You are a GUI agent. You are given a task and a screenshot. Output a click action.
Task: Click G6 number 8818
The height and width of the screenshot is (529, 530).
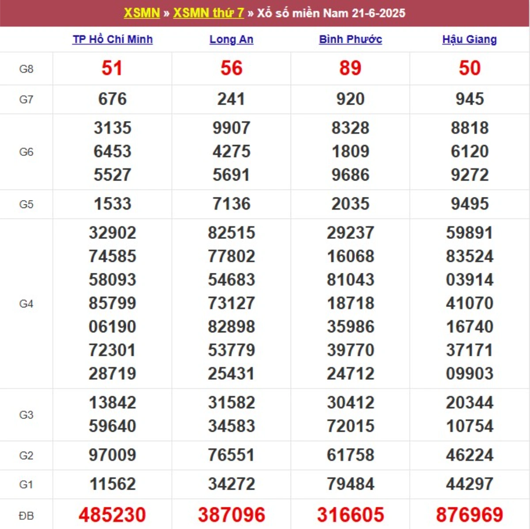coord(469,128)
